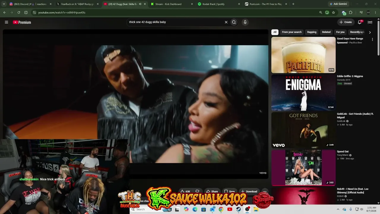This screenshot has height=214, width=380.
Task: Open a new browser tab
Action: 293,4
